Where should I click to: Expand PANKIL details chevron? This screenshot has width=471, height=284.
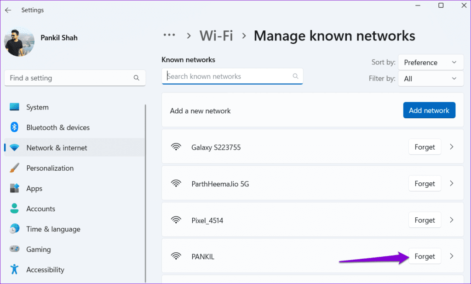[x=452, y=256]
